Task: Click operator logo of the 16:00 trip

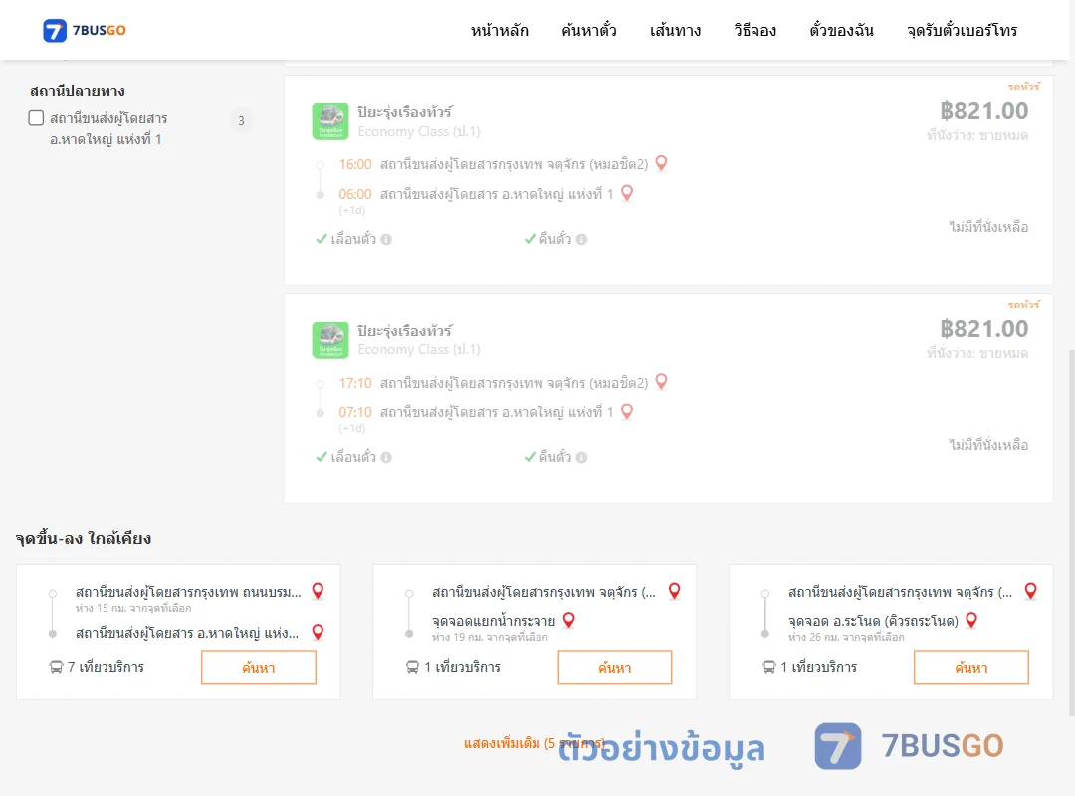Action: pos(330,121)
